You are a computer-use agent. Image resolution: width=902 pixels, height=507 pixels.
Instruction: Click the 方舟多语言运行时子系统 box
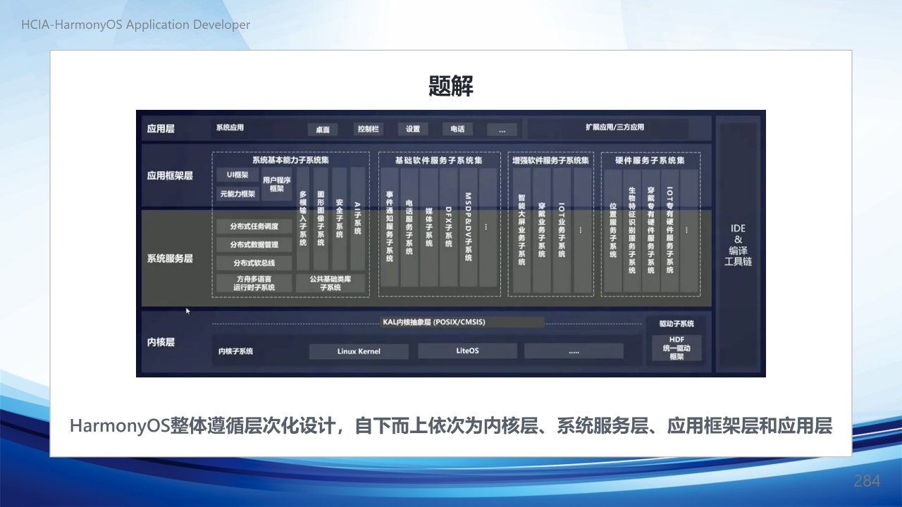[254, 283]
